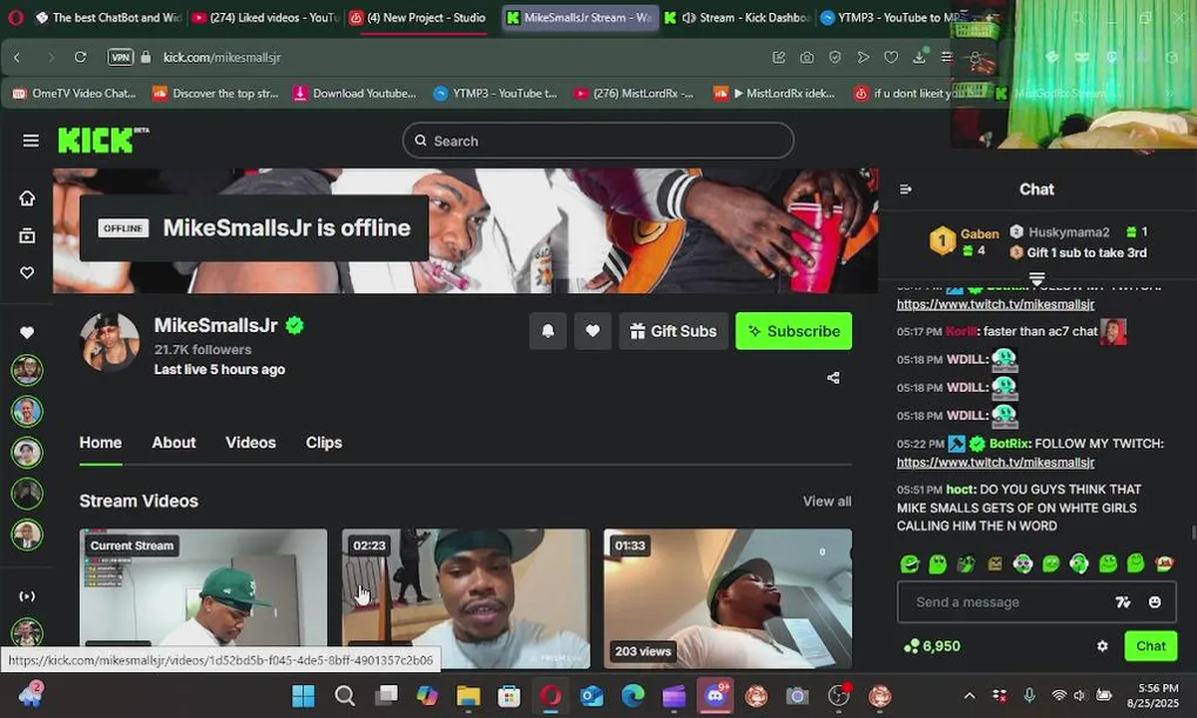Take a snapshot with camera toolbar icon

(x=806, y=58)
